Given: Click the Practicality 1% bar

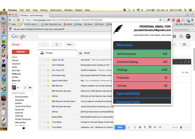Looking at the screenshot, I should pos(142,78).
